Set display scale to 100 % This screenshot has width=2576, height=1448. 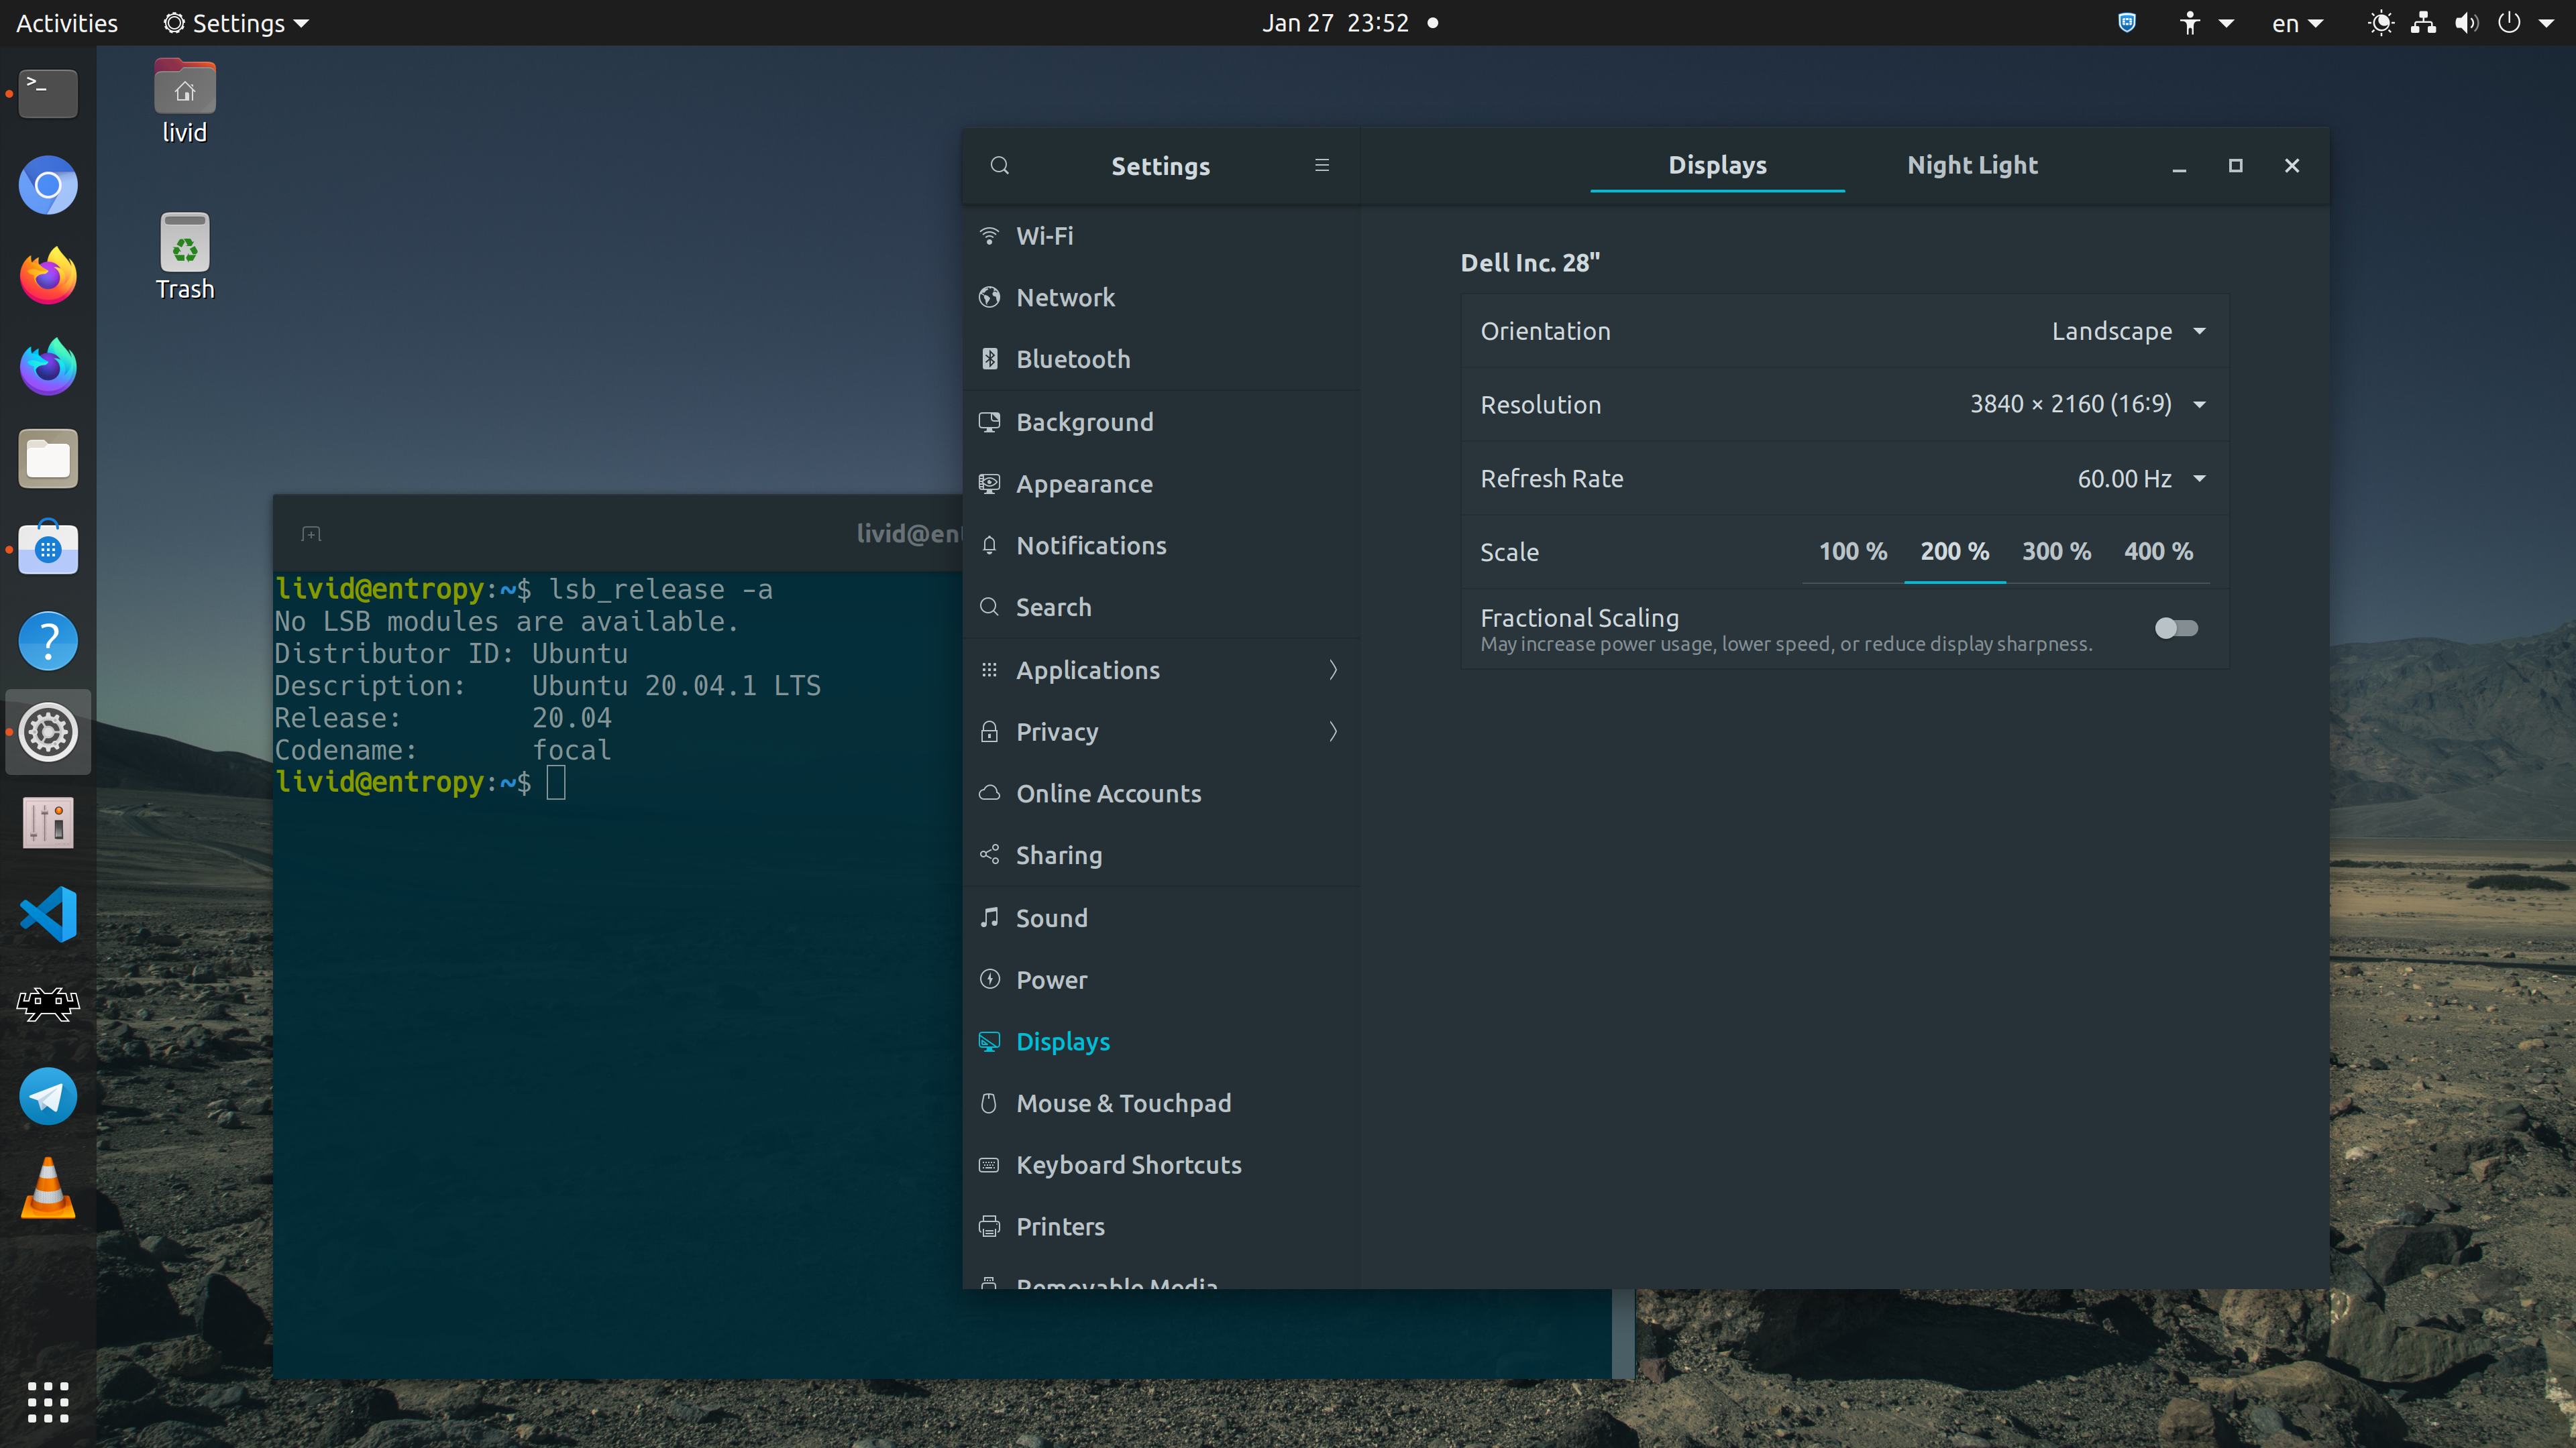click(1852, 552)
